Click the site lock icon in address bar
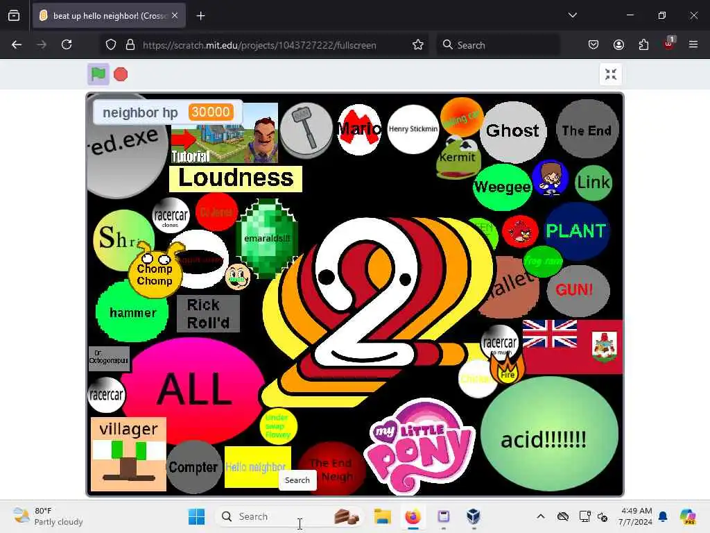Viewport: 710px width, 533px height. click(130, 44)
